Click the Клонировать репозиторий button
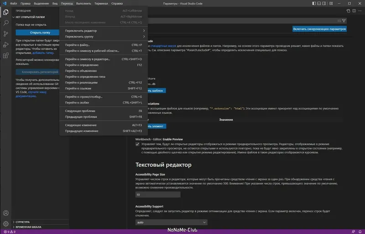This screenshot has width=365, height=234. [38, 72]
